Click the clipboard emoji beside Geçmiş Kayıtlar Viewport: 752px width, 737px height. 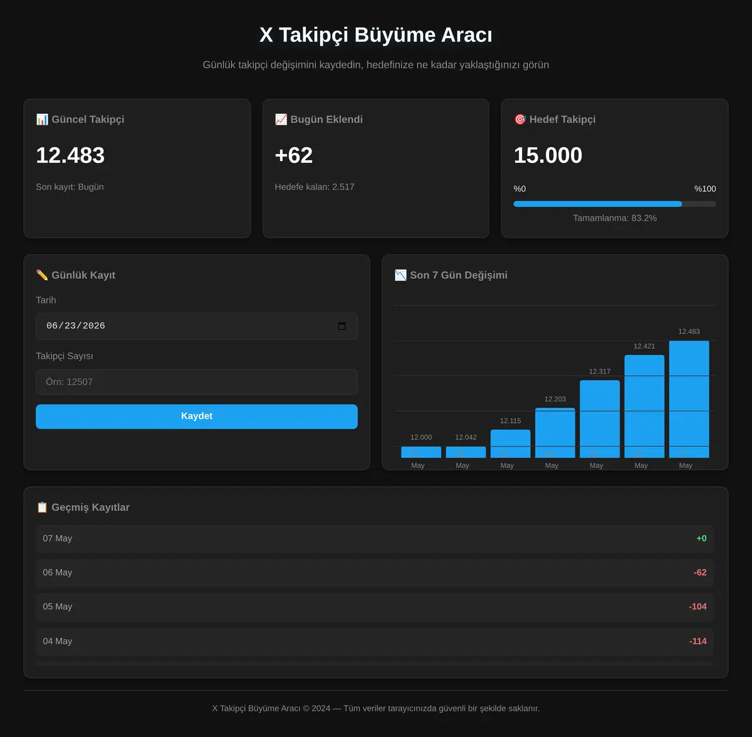(x=42, y=507)
